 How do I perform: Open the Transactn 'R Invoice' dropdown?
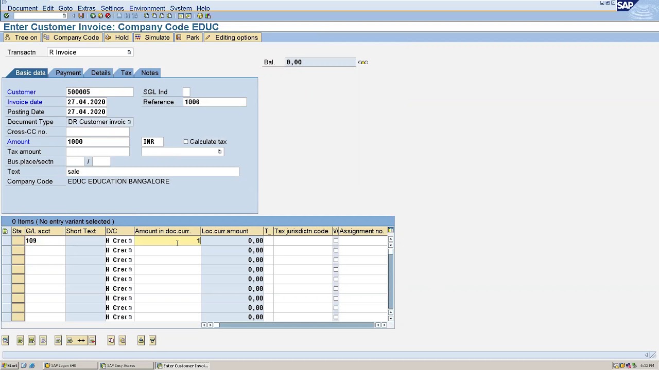(x=129, y=52)
